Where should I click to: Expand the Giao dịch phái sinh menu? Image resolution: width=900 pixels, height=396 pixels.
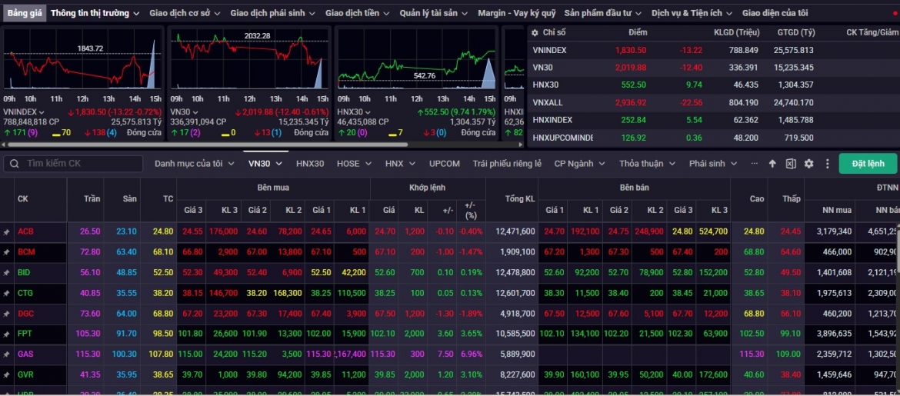pos(272,12)
